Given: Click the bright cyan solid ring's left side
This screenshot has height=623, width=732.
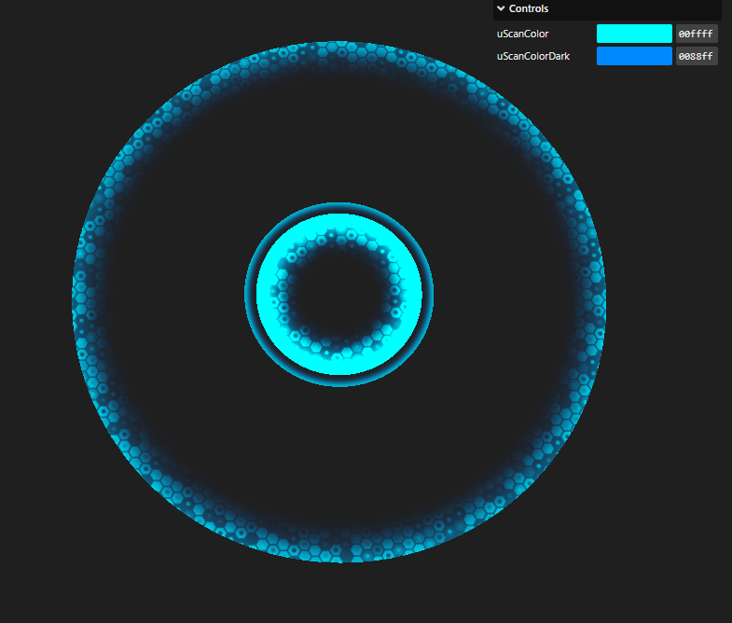Looking at the screenshot, I should pyautogui.click(x=265, y=295).
